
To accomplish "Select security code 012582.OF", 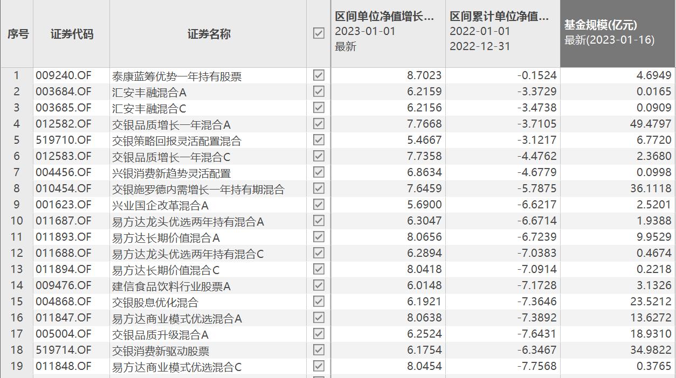I will (64, 124).
